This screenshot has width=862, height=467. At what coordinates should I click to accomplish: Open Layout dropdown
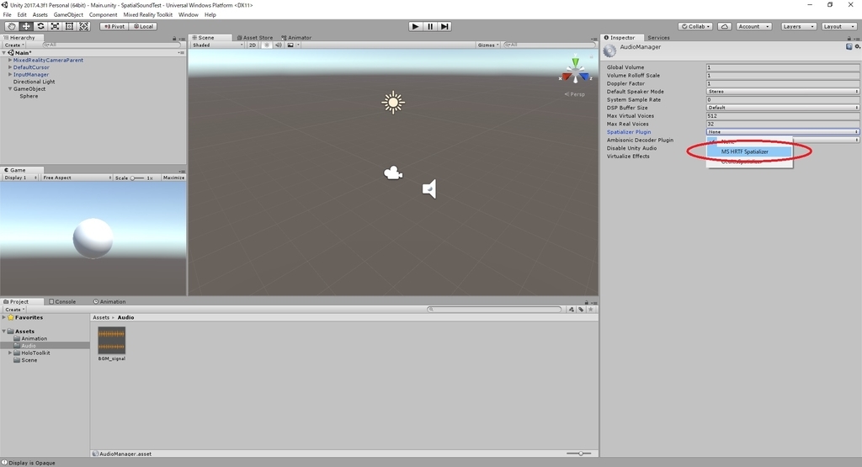[839, 26]
